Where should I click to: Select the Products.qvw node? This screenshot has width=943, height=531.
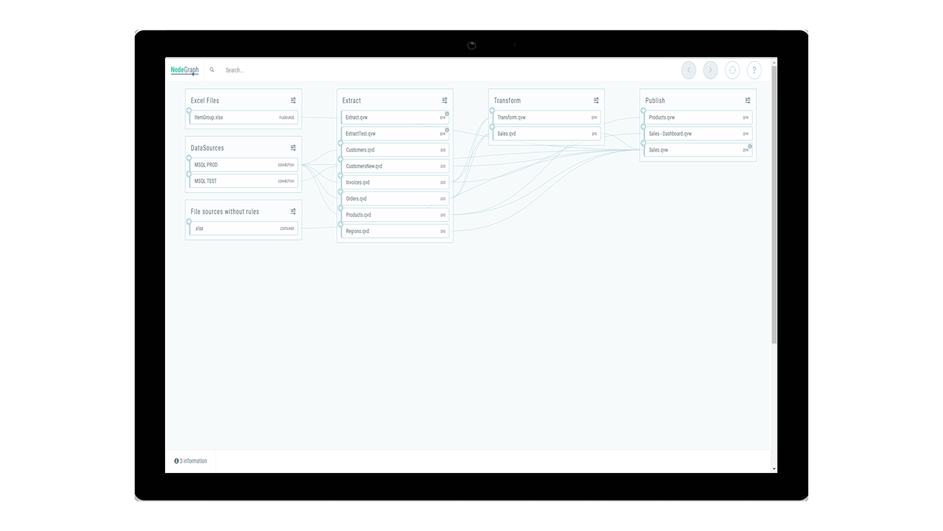point(698,117)
